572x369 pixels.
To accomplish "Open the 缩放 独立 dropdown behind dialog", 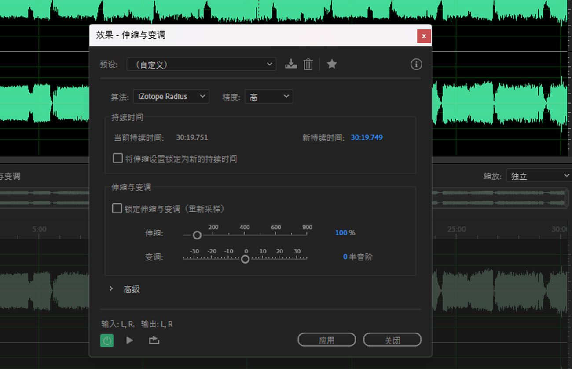I will (539, 176).
